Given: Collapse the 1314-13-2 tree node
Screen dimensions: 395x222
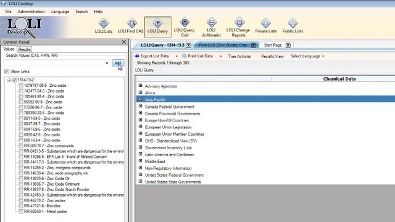Looking at the screenshot, I should pyautogui.click(x=9, y=80).
